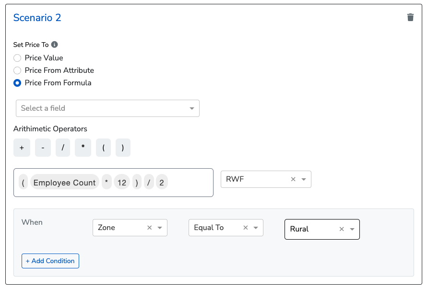Insert an opening parenthesis operator
Viewport: 428px width, 289px height.
coord(103,148)
